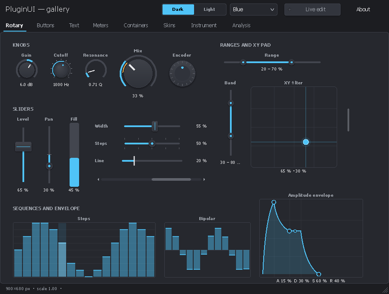Click the left arrow of horizontal scrollbar
This screenshot has height=294, width=389.
tap(99, 179)
